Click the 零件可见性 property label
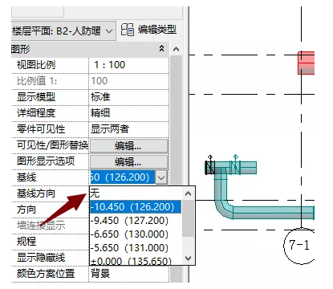This screenshot has height=289, width=333. coord(41,129)
